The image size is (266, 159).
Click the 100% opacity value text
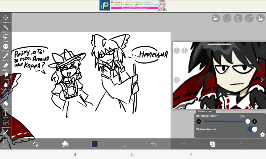242,116
